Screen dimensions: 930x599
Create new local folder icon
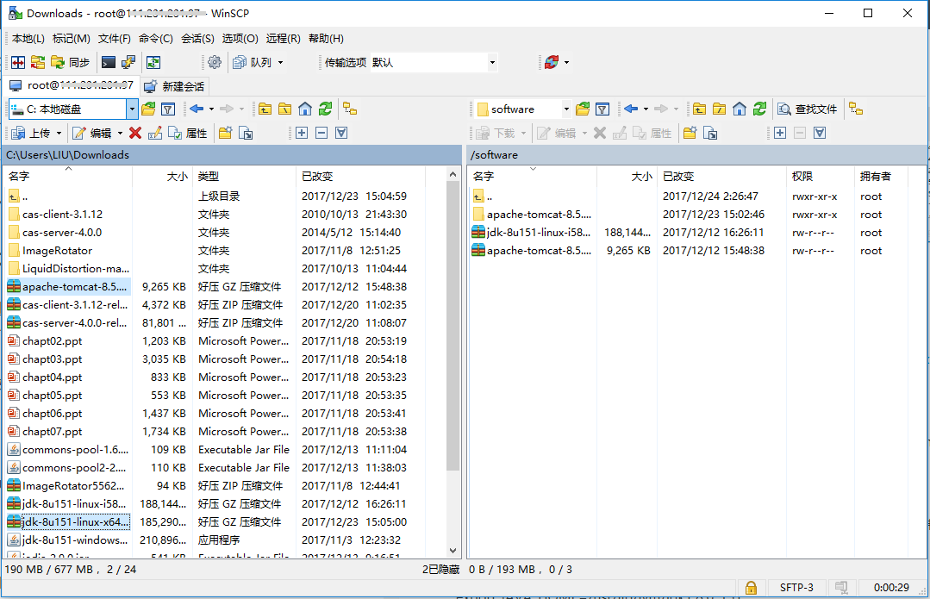225,133
